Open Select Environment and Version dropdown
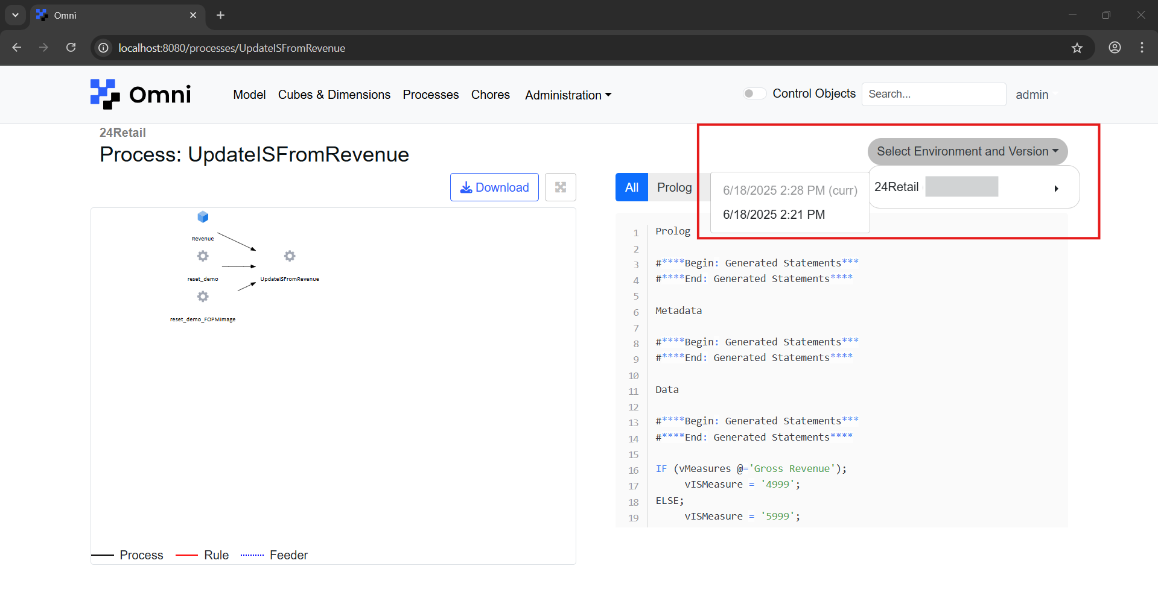 point(967,151)
